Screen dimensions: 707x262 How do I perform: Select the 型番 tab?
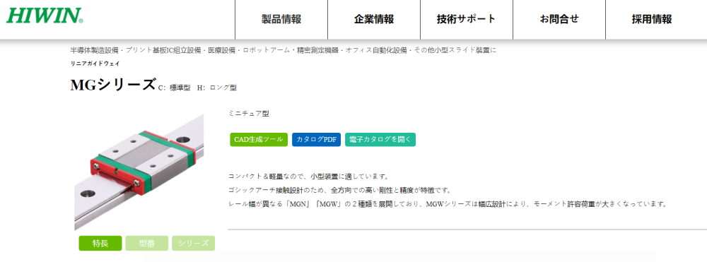[146, 244]
